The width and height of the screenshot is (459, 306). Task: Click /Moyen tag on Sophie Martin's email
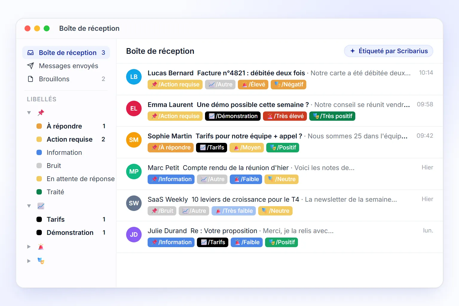247,148
